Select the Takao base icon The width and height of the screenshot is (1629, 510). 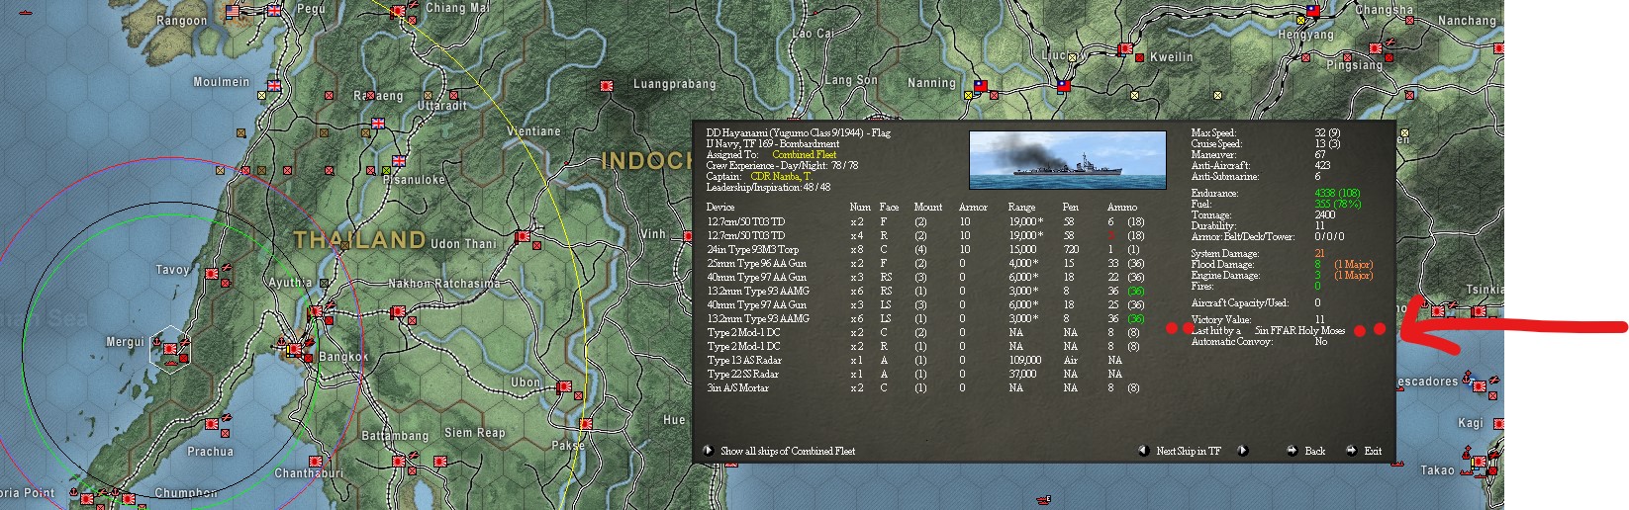[1479, 462]
